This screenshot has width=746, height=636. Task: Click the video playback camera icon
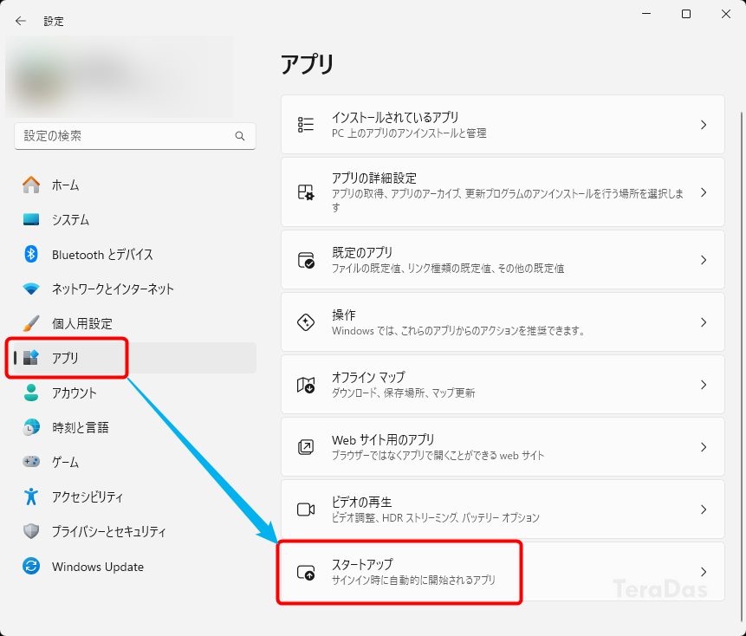pyautogui.click(x=306, y=509)
